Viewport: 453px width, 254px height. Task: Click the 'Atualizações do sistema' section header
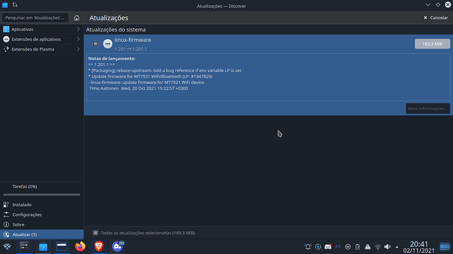116,30
